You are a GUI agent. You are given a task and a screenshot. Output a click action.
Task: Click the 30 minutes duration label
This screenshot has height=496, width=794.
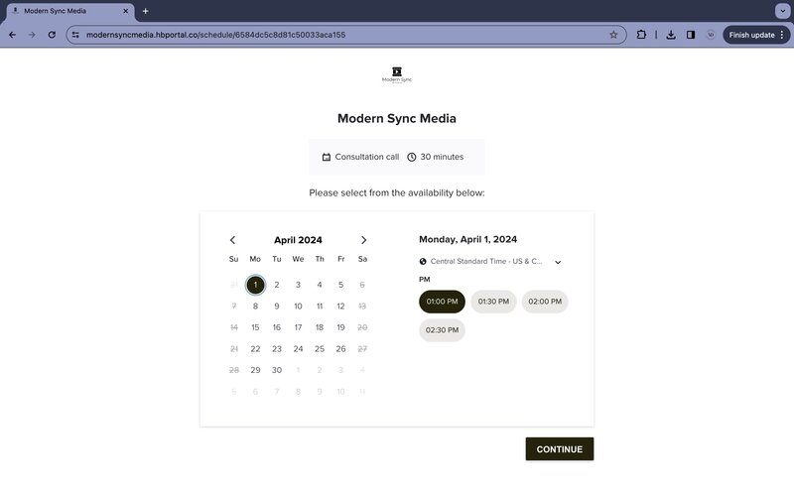[442, 157]
